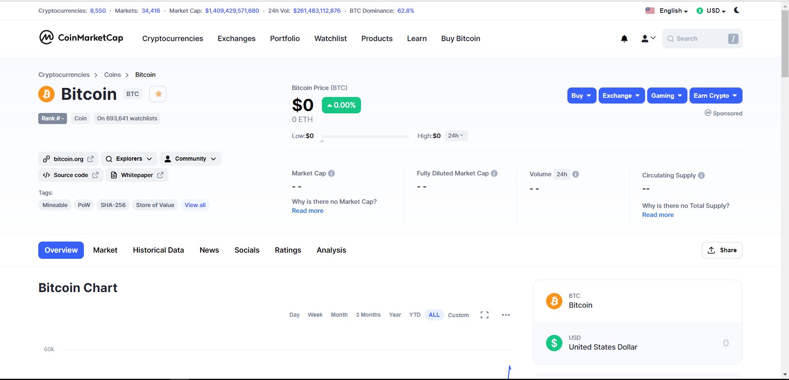The height and width of the screenshot is (380, 789).
Task: Select 3 Months chart range
Action: click(x=368, y=315)
